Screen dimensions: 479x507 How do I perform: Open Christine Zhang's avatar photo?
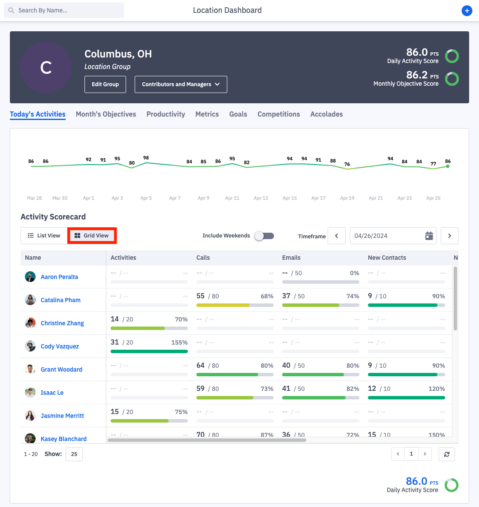click(30, 323)
